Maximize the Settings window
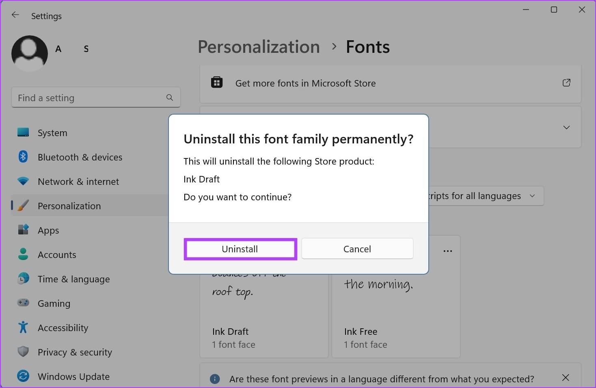The width and height of the screenshot is (596, 388). point(554,9)
